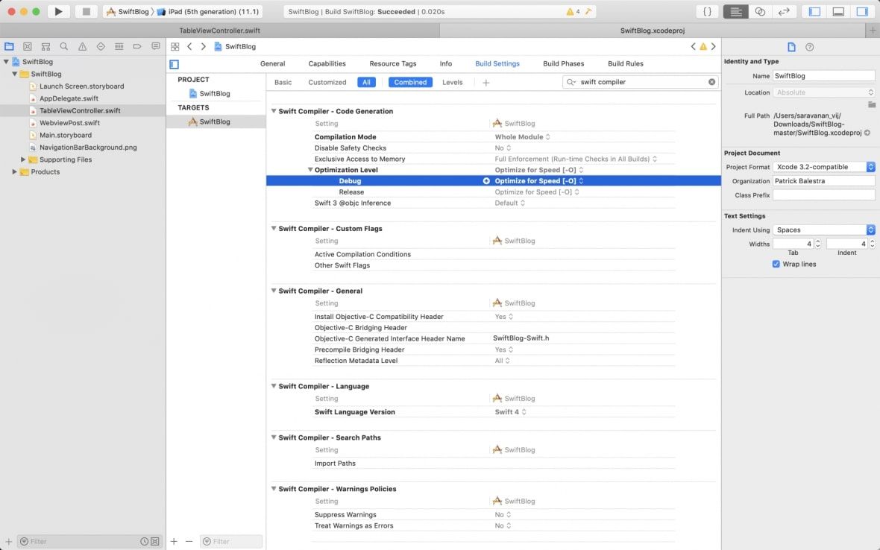The height and width of the screenshot is (550, 880).
Task: Show the Quick Help inspector
Action: 809,47
